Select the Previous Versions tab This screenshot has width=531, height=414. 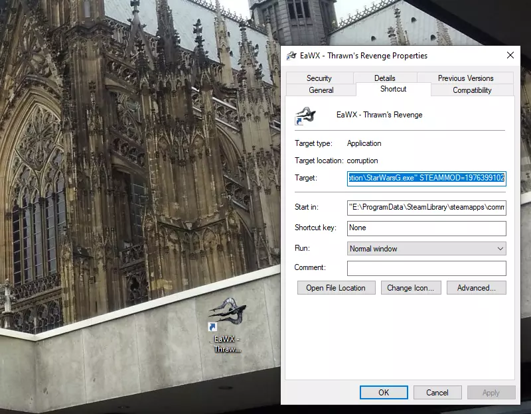tap(465, 78)
